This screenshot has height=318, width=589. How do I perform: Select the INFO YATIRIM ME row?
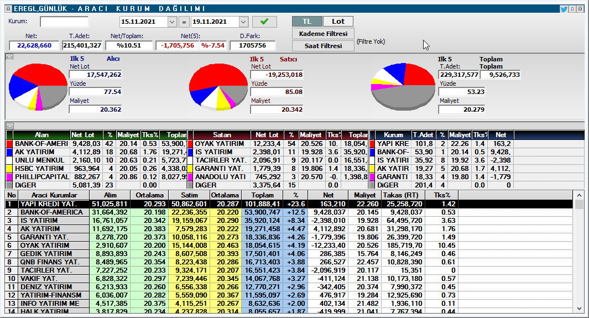289,303
